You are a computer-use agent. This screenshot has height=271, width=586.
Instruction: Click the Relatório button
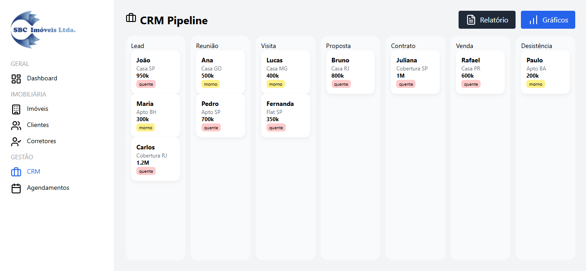(487, 20)
